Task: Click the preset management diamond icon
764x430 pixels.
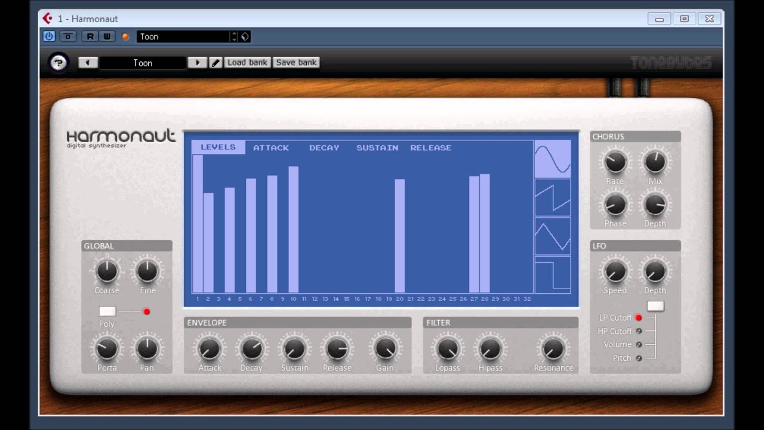Action: [x=245, y=36]
